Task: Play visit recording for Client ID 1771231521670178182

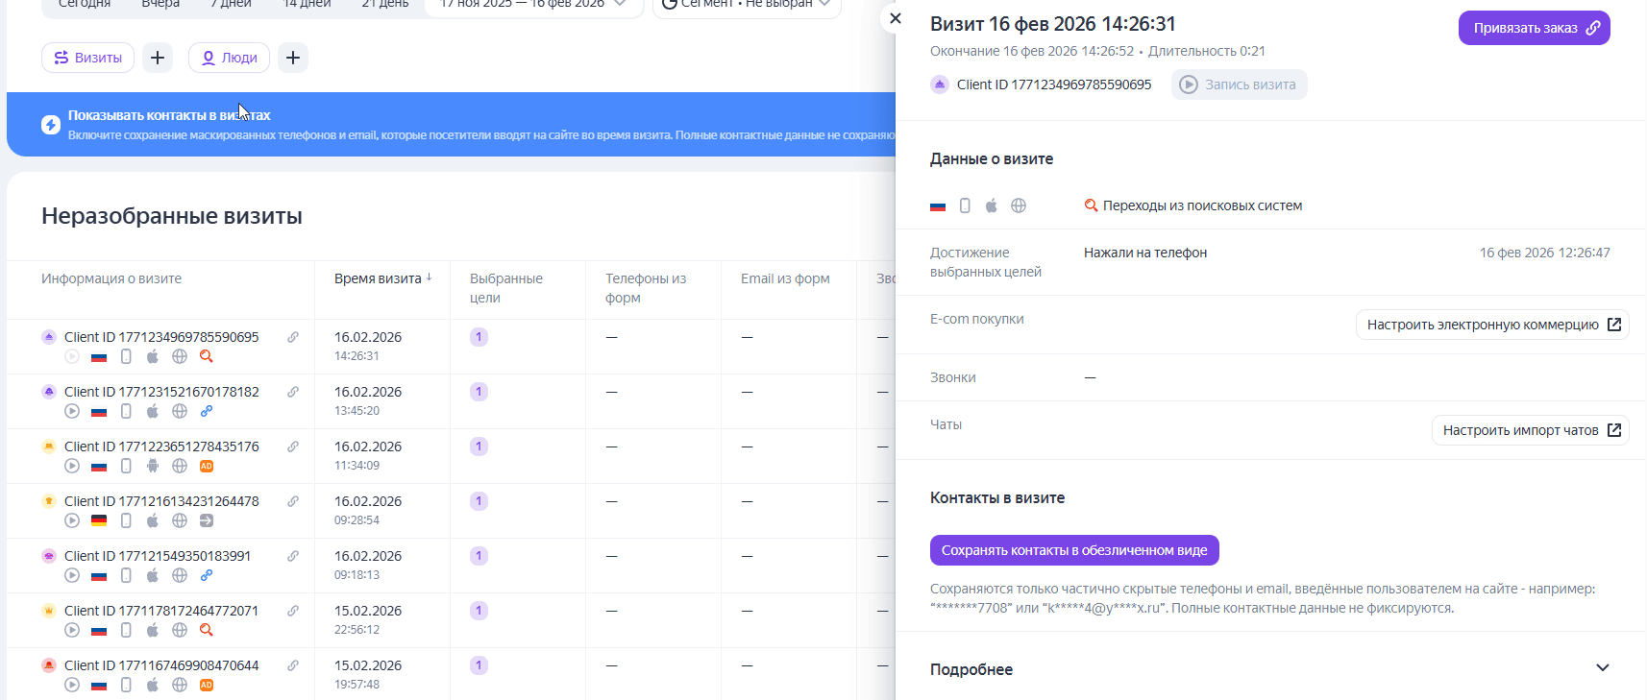Action: click(x=72, y=411)
